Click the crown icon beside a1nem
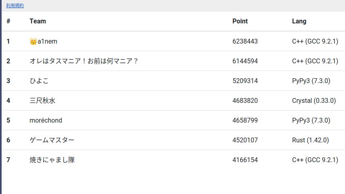 33,42
